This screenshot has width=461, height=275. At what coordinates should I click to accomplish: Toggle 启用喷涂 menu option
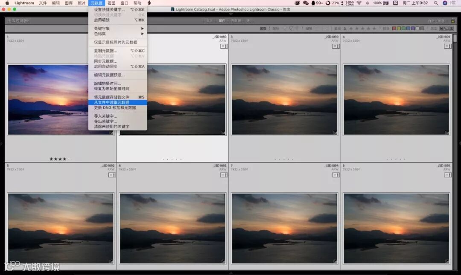[x=118, y=20]
